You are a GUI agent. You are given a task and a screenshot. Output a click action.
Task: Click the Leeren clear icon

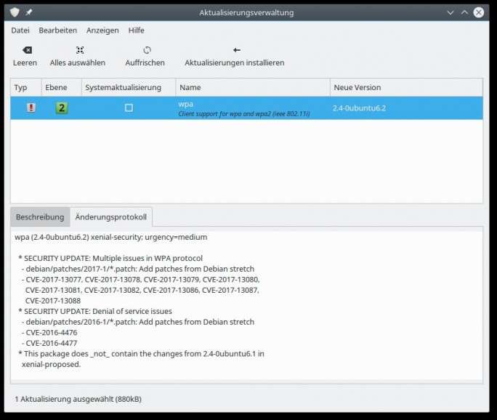pyautogui.click(x=28, y=50)
